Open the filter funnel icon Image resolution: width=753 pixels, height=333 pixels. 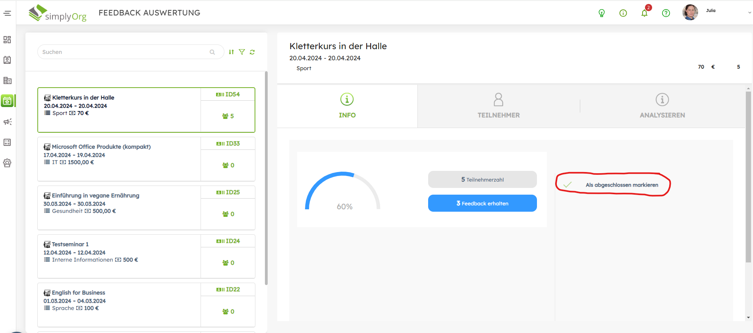point(242,52)
